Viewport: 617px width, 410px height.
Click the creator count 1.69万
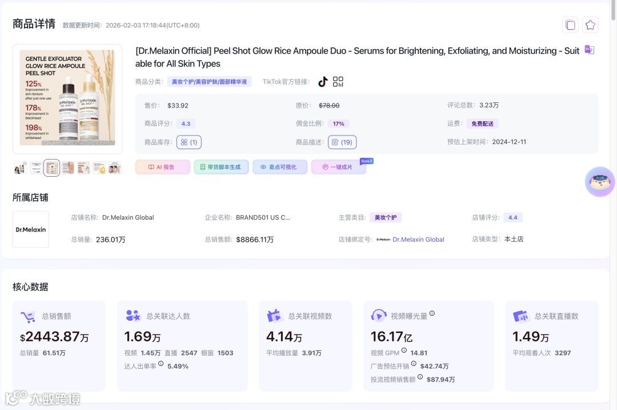tap(142, 336)
